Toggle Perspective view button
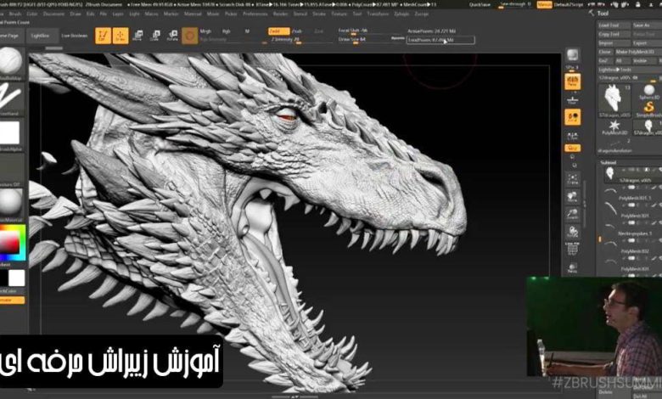This screenshot has width=662, height=399. coord(573,81)
